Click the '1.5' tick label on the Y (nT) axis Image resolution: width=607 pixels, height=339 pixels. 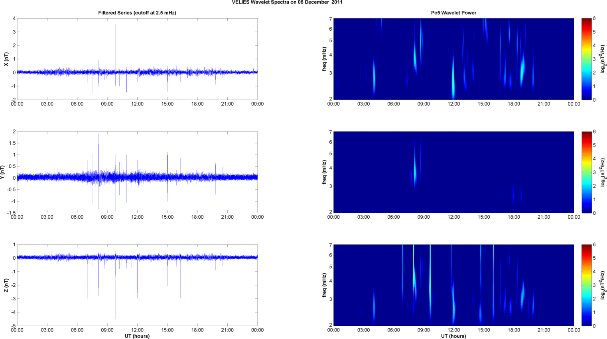(12, 143)
